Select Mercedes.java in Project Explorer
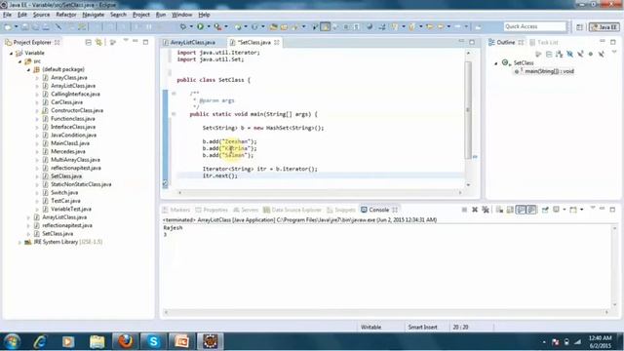Image resolution: width=624 pixels, height=351 pixels. 67,152
